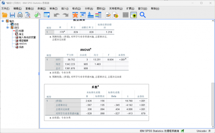
Task: Click the Go to Case icon
Action: pos(83,15)
